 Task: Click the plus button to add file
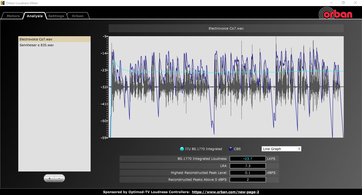click(x=49, y=178)
